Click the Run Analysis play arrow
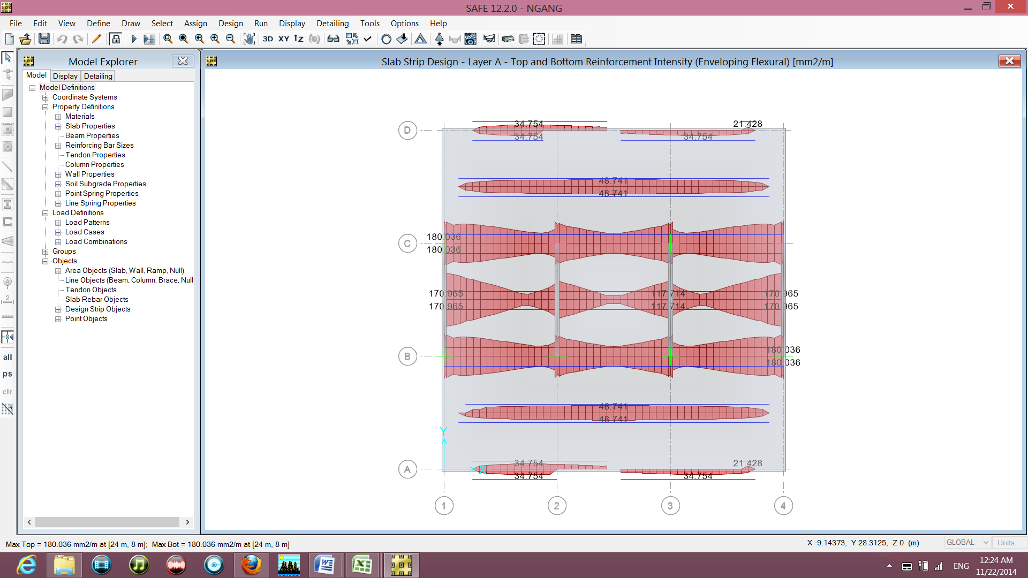 134,39
